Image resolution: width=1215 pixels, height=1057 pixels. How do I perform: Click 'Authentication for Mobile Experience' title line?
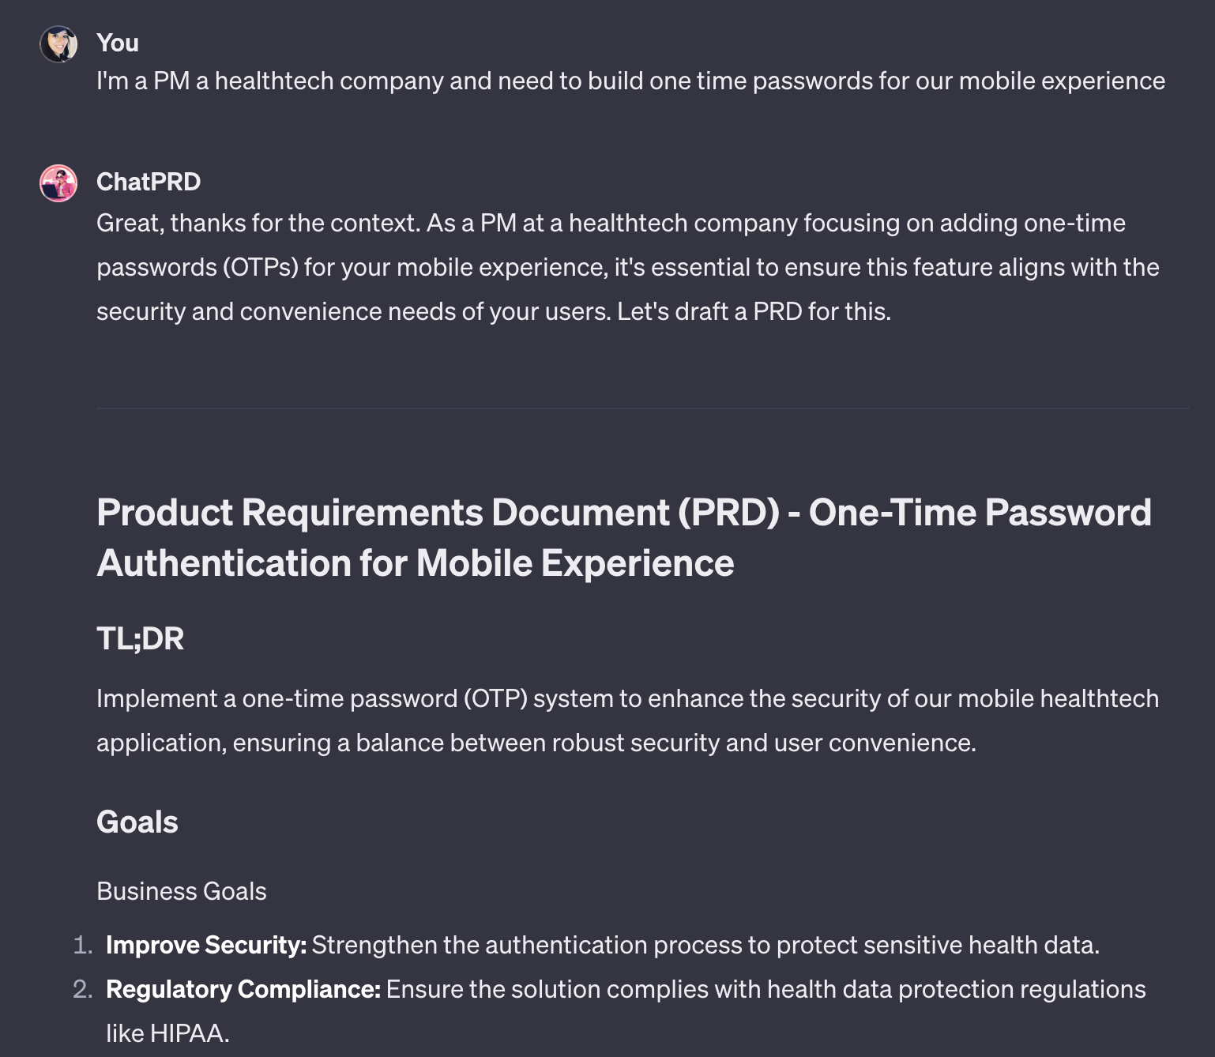(416, 563)
